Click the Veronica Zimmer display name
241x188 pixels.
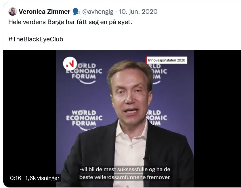pyautogui.click(x=44, y=12)
